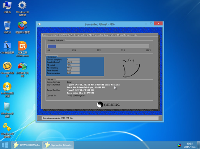Screen dimensions: 200x149
Task: Open the ImDisk虚拟光驱 disc icon
Action: coord(7,90)
